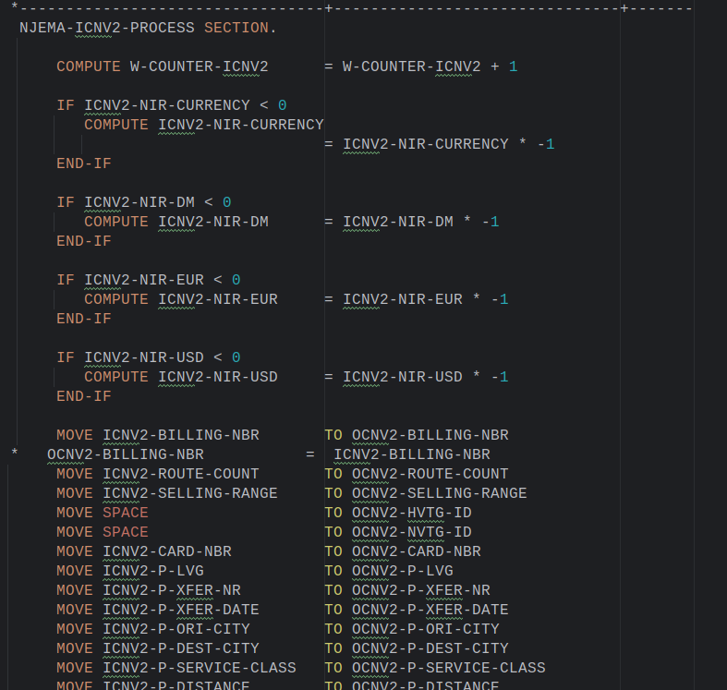Click the OCNV2-ROUTE-COUNT target field
The width and height of the screenshot is (727, 690).
pyautogui.click(x=430, y=474)
